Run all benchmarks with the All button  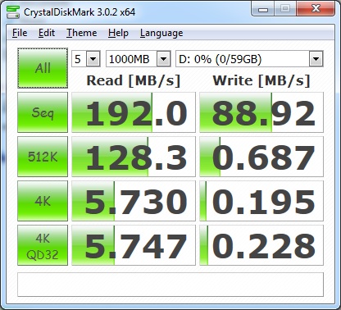click(43, 68)
